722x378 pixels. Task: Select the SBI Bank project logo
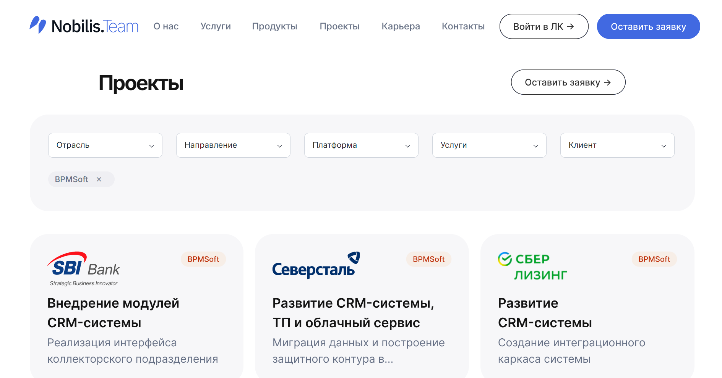[83, 267]
